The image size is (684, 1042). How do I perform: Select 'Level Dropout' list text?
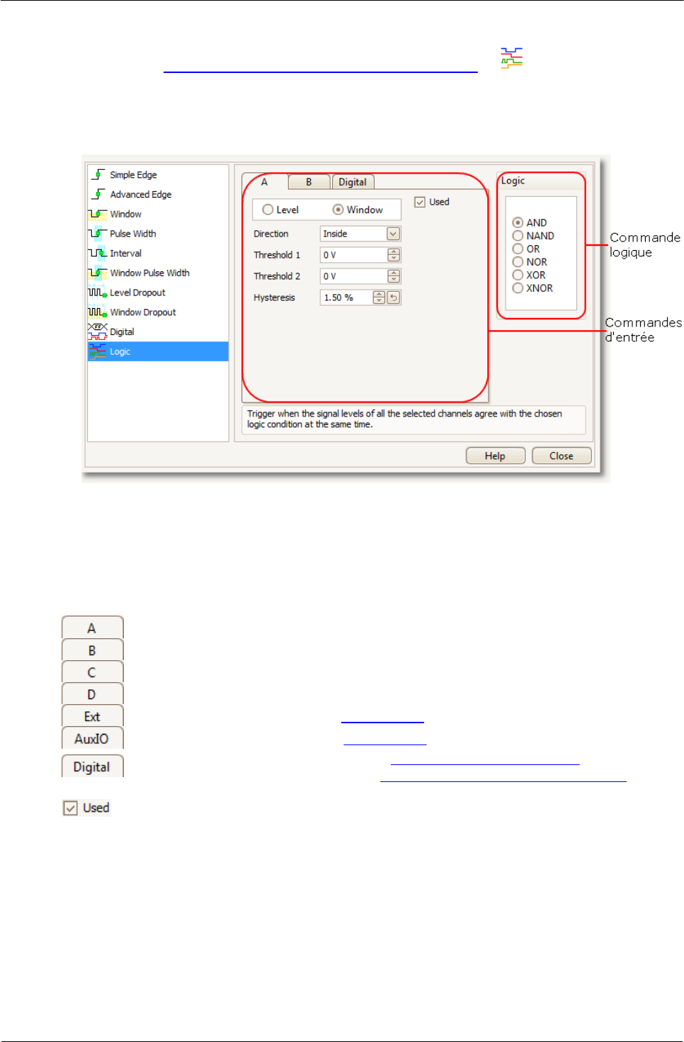coord(137,293)
